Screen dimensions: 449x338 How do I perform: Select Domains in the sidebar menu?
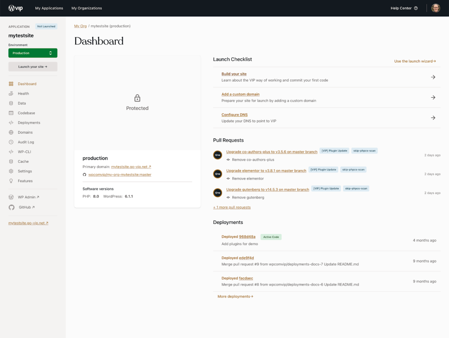pos(25,132)
